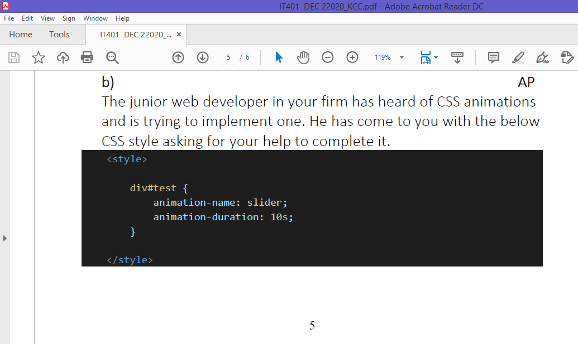Image resolution: width=578 pixels, height=344 pixels.
Task: Zoom out of the page
Action: (328, 57)
